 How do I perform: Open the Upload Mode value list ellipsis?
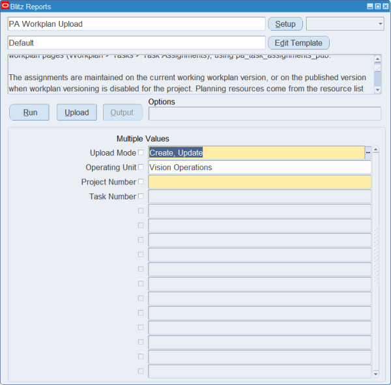coord(368,152)
